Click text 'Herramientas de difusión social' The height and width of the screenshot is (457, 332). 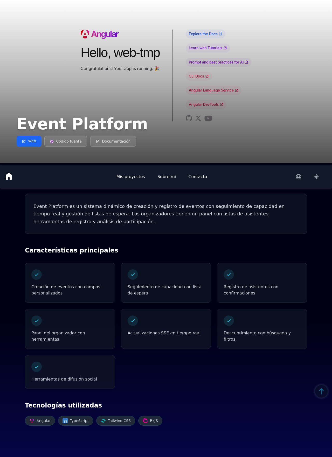tap(64, 379)
